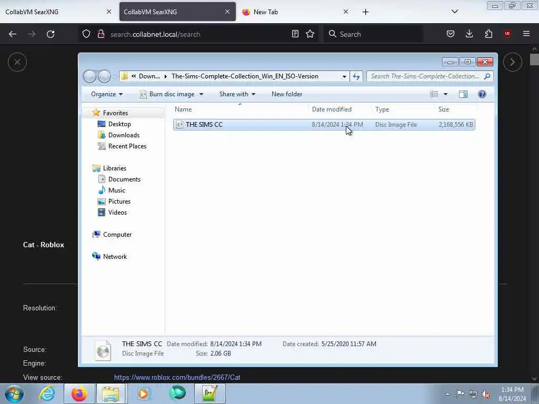
Task: Open Share with menu
Action: 237,94
